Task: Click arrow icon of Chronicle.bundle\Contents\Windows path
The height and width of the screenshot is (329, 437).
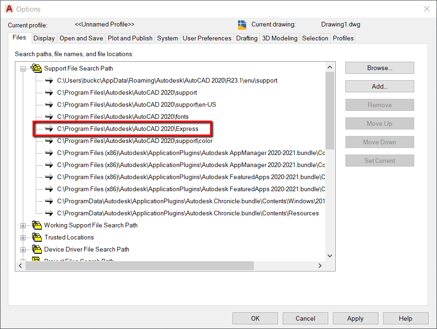Action: click(49, 201)
